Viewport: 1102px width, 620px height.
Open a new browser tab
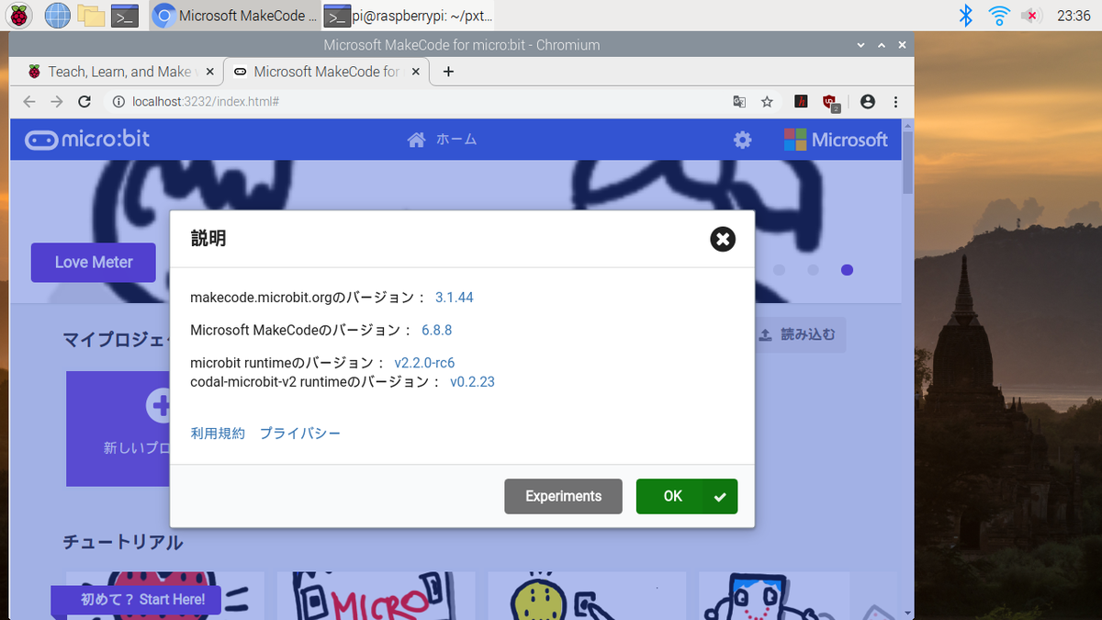point(448,72)
